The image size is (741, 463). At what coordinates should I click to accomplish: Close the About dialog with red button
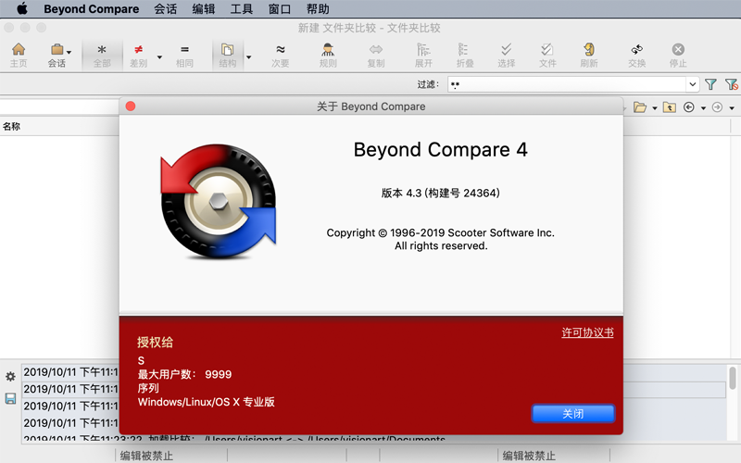[x=131, y=106]
